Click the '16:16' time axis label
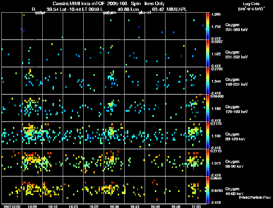The height and width of the screenshot is (208, 273). (x=53, y=206)
